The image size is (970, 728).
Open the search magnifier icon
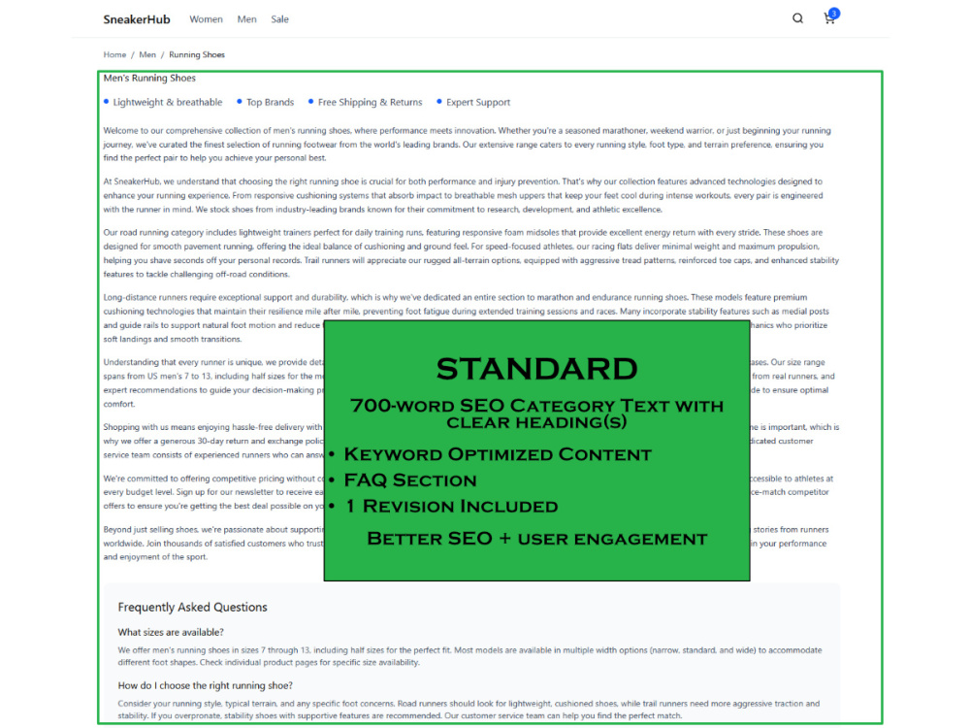[x=797, y=18]
